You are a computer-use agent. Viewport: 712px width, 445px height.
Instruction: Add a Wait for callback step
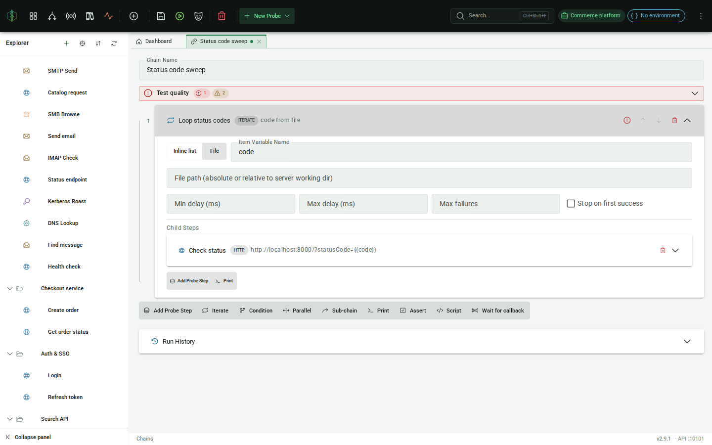pyautogui.click(x=498, y=311)
